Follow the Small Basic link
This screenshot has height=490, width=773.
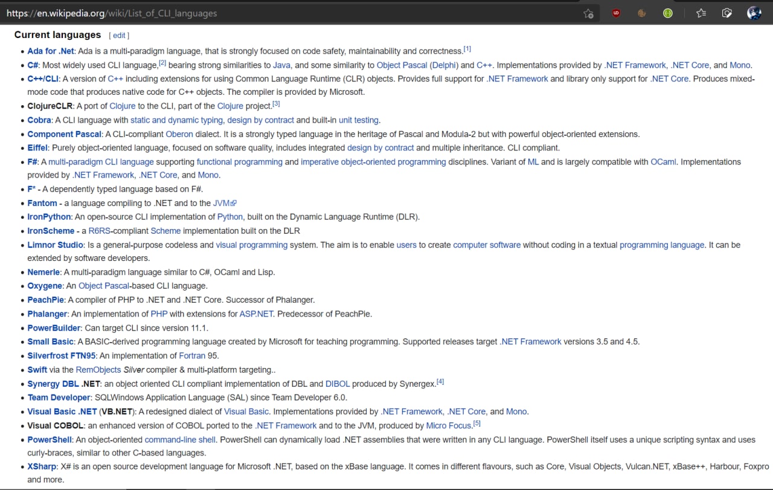coord(51,342)
